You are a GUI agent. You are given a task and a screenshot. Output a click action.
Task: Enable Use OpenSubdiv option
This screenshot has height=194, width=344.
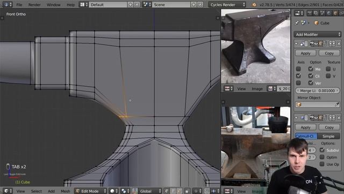[322, 164]
